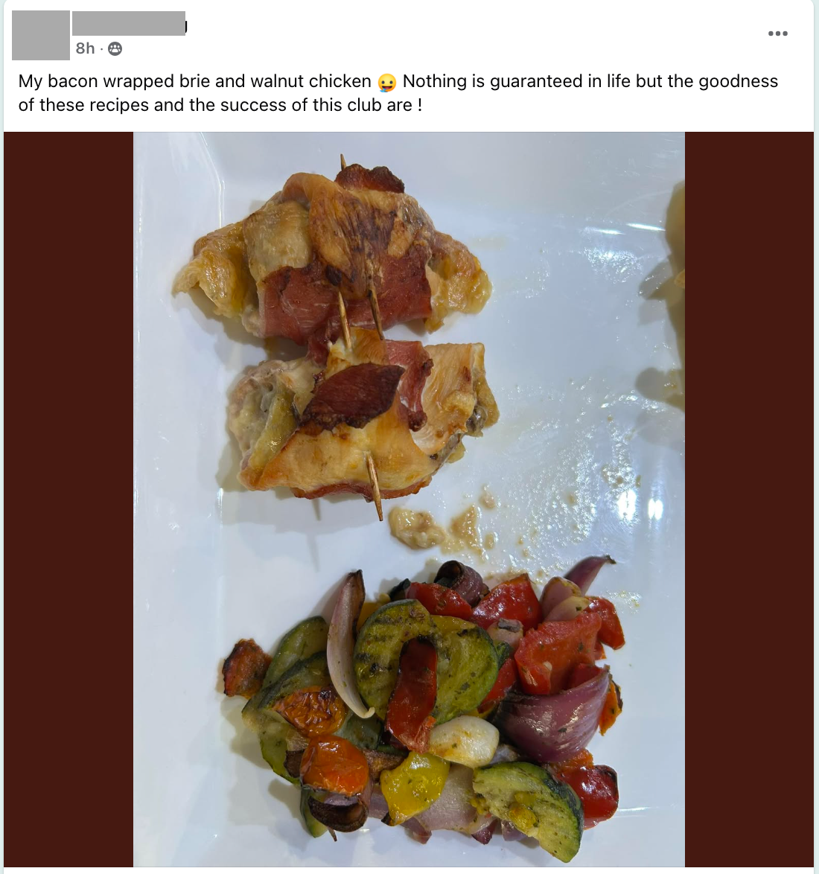Open the 8h timestamp link

tap(86, 48)
